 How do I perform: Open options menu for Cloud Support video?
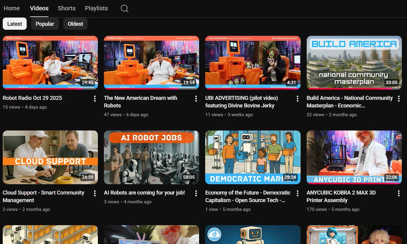click(x=95, y=193)
